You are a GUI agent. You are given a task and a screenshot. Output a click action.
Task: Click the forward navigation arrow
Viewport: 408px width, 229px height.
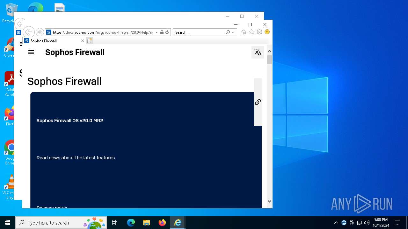tap(40, 32)
